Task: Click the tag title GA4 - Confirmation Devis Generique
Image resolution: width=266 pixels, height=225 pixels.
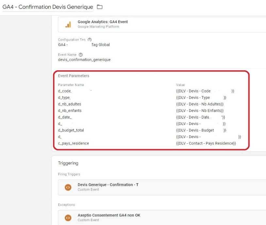Action: (49, 6)
